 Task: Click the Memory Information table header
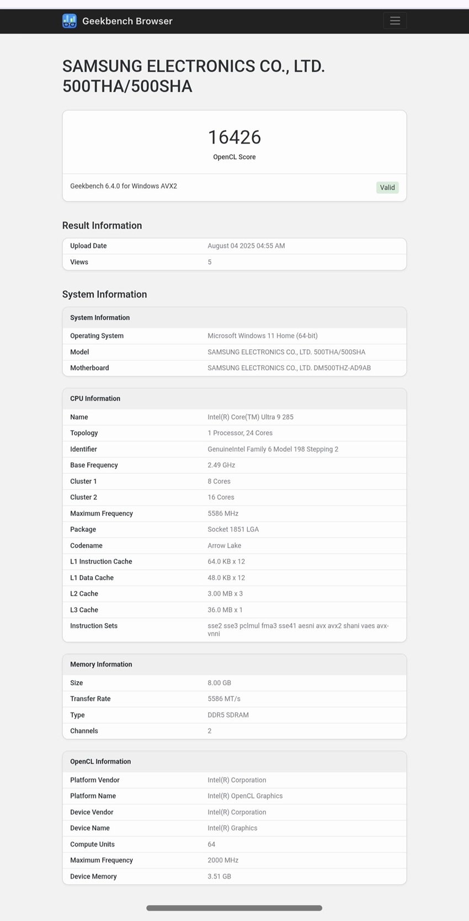tap(101, 664)
